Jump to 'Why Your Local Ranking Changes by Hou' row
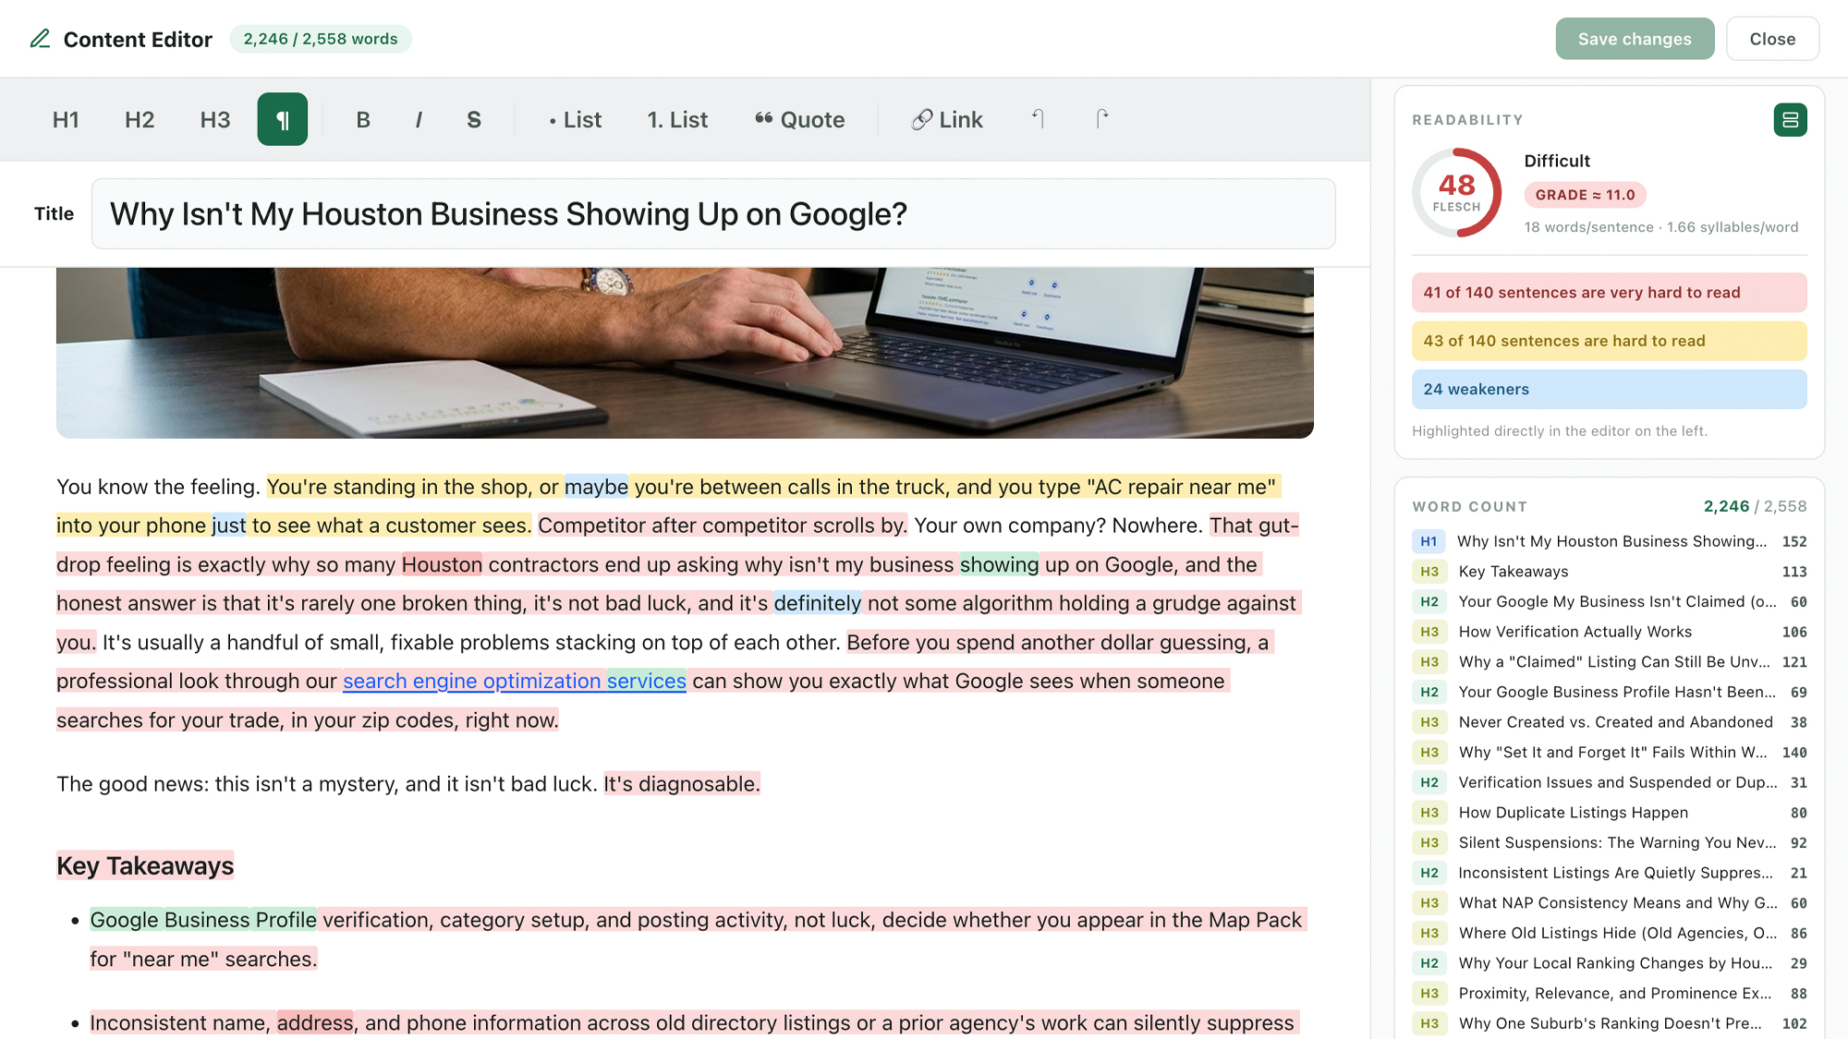The height and width of the screenshot is (1039, 1848). point(1609,963)
